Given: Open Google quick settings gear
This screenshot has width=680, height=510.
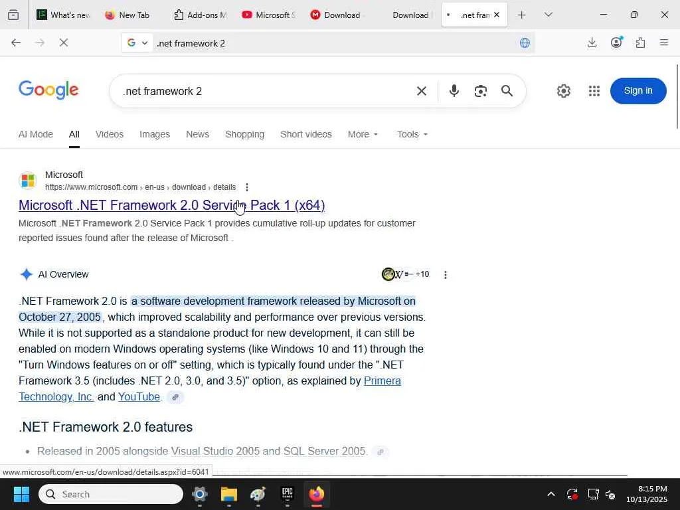Looking at the screenshot, I should click(563, 91).
